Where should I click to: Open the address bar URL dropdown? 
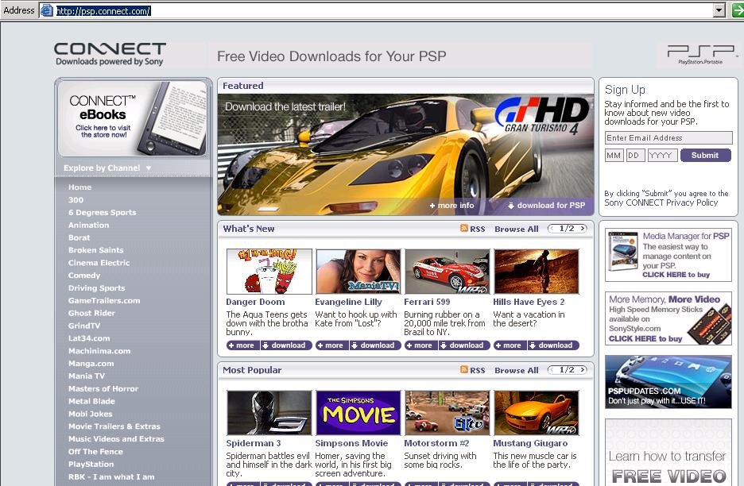click(x=719, y=10)
